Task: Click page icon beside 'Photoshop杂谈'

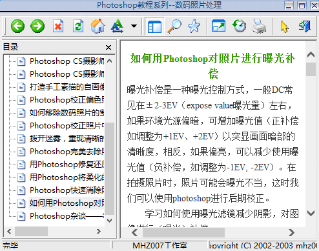Action: 21,216
